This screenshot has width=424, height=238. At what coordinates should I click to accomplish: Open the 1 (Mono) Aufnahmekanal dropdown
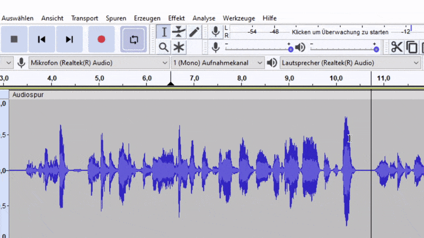pyautogui.click(x=218, y=63)
